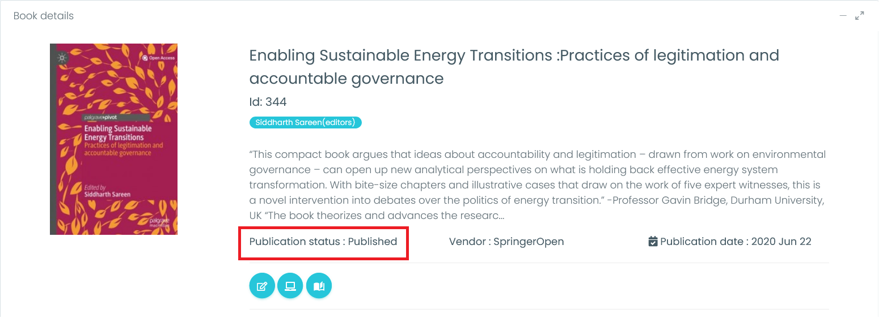This screenshot has width=883, height=318.
Task: Click Vendor : SpringerOpen text
Action: (x=506, y=242)
